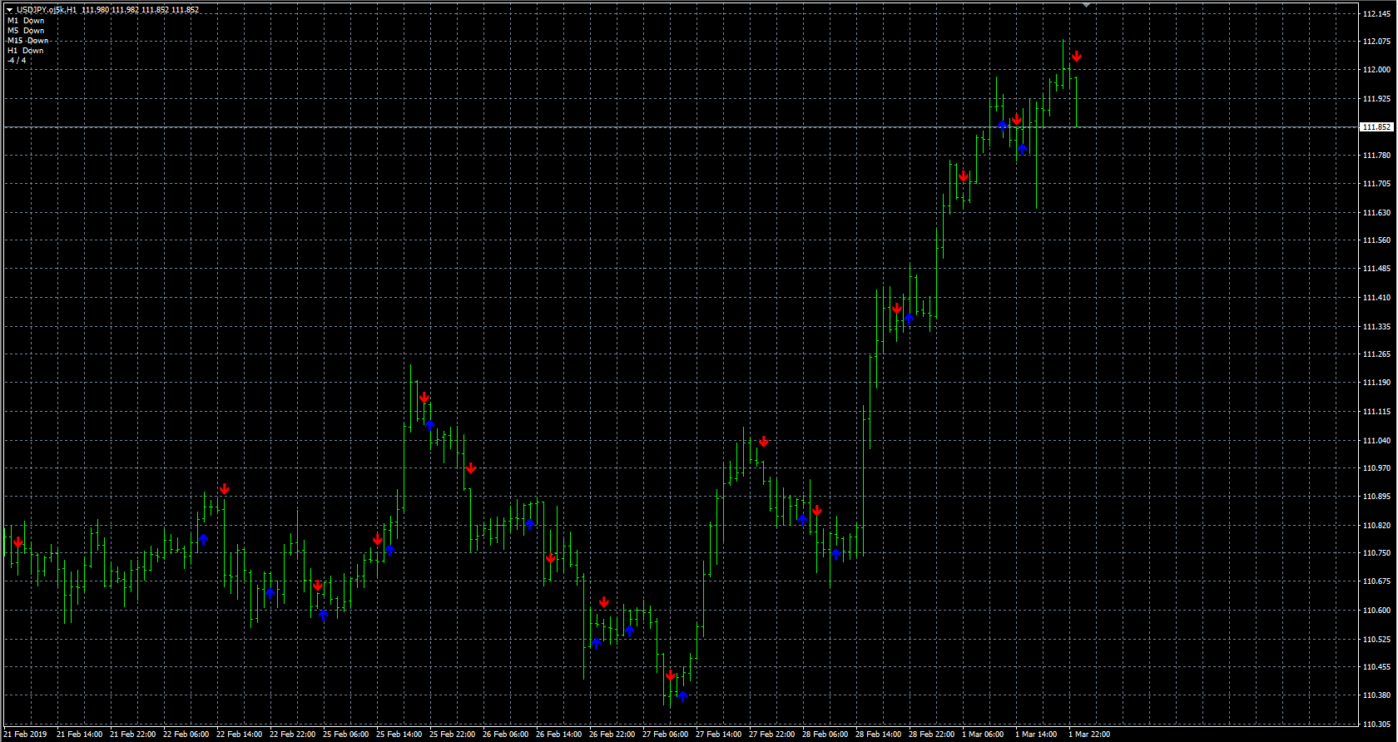Select the blue buy arrow at the 110.380 low
Screen dimensions: 1398x742
coord(682,696)
